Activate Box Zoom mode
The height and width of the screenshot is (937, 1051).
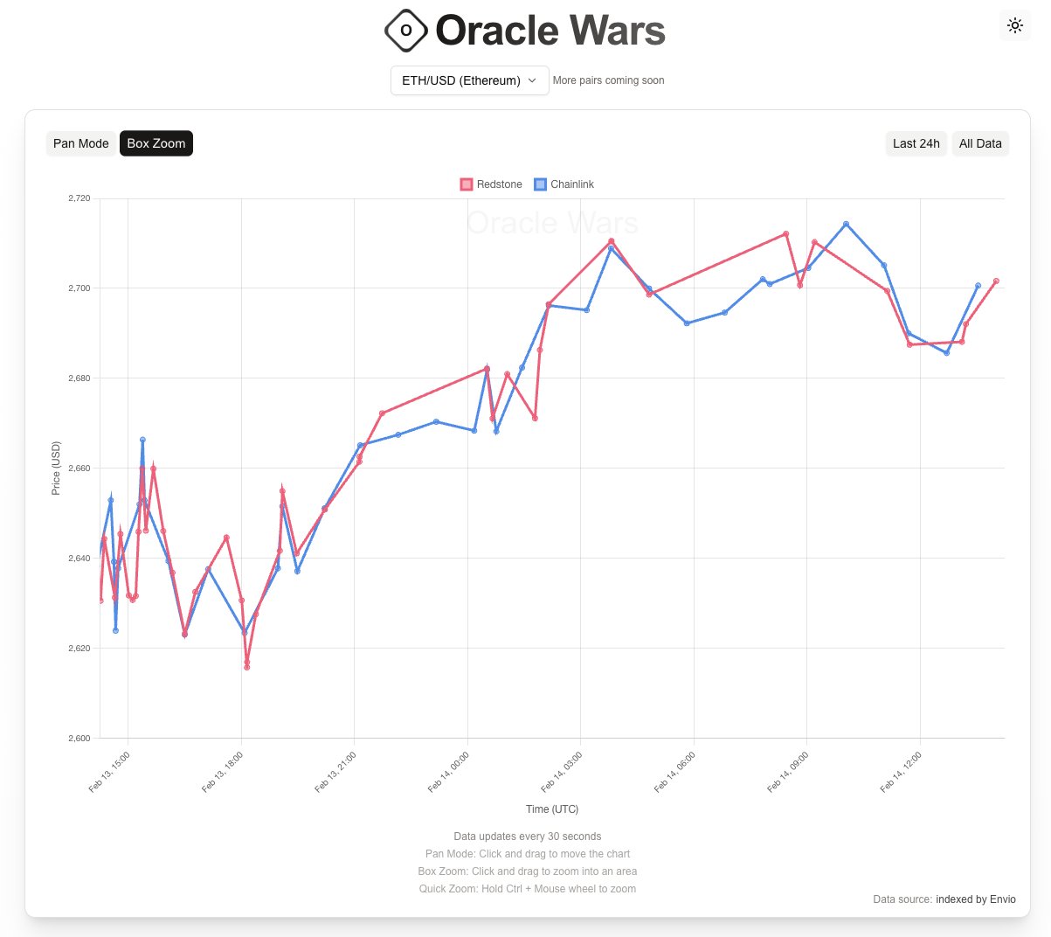click(156, 142)
